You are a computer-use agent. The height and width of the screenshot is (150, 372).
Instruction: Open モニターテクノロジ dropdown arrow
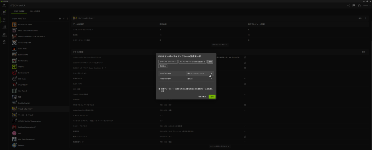tap(245, 126)
